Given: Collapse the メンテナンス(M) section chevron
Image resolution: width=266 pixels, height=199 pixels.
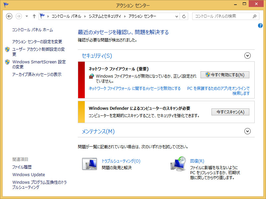Looking at the screenshot, I should [x=247, y=131].
